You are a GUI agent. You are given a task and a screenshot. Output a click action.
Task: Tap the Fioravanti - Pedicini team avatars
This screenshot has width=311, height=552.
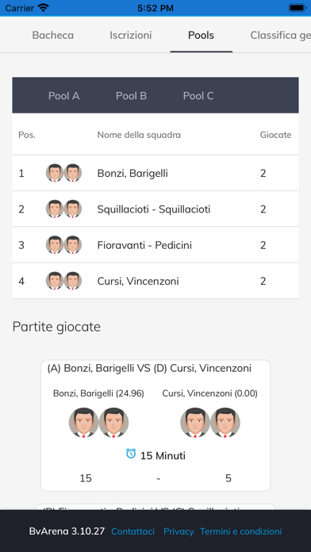pyautogui.click(x=63, y=245)
